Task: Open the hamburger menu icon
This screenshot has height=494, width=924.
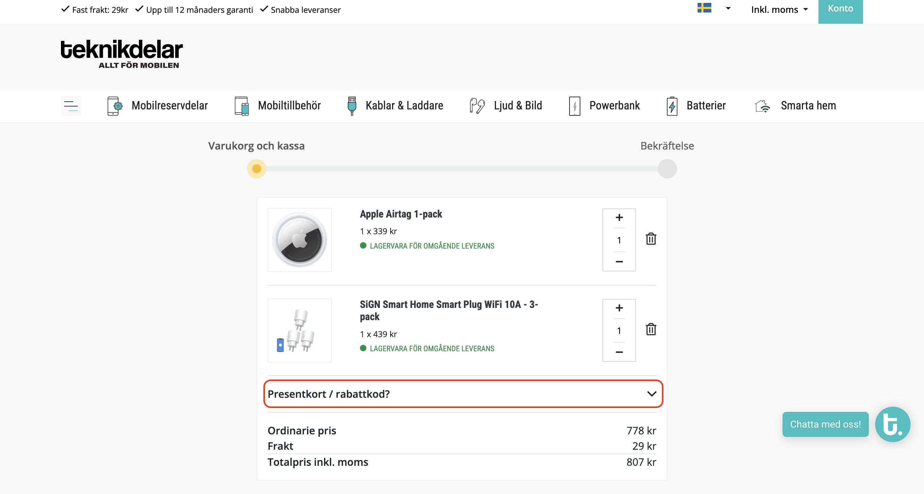Action: coord(71,106)
